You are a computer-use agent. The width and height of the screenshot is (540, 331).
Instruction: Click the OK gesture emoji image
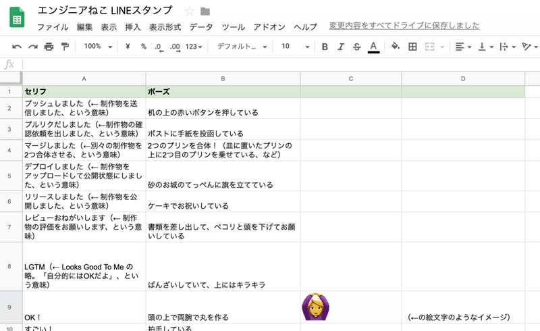315,307
